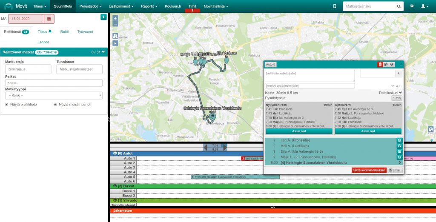Zoom in on the map
The height and width of the screenshot is (222, 436).
click(115, 19)
